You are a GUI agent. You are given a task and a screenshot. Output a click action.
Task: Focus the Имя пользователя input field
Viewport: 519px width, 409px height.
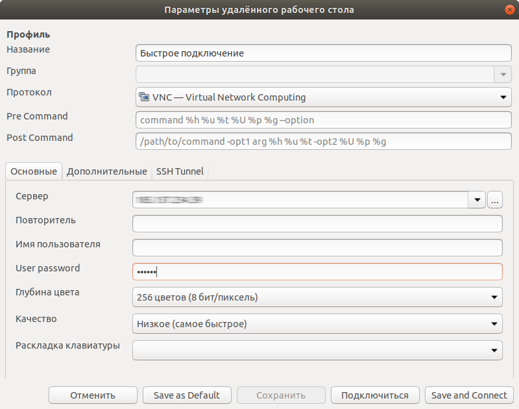tap(317, 248)
